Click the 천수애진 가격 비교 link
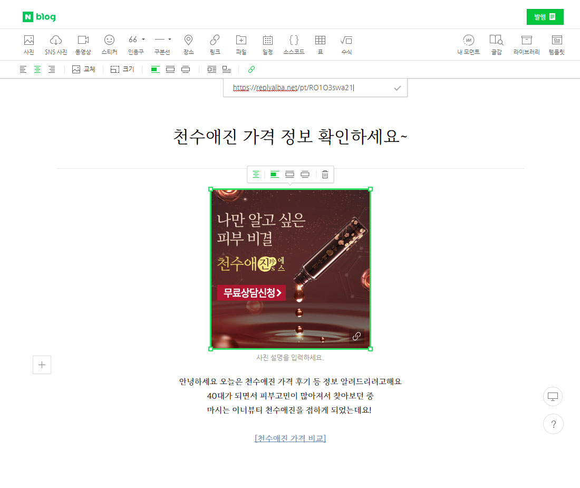580x488 pixels. click(290, 438)
